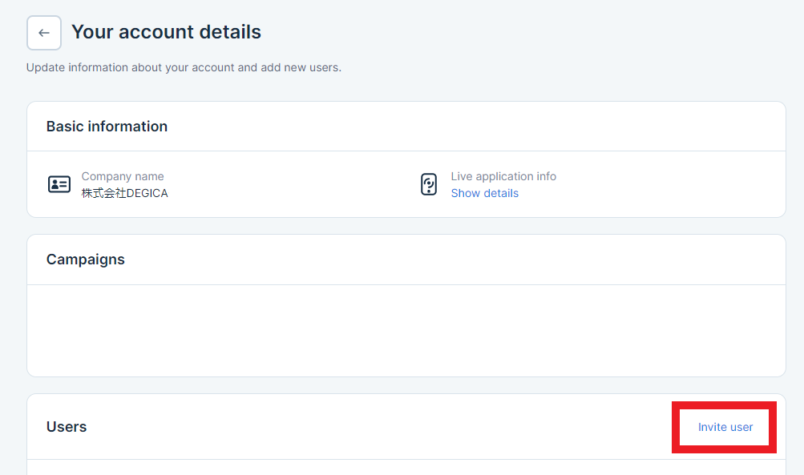
Task: Click the Users section header
Action: (x=67, y=427)
